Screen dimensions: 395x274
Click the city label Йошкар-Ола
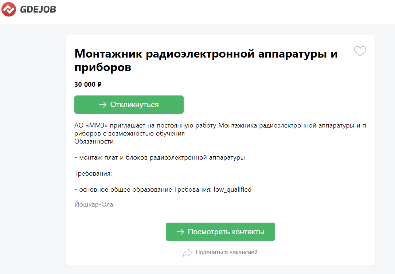click(x=94, y=204)
